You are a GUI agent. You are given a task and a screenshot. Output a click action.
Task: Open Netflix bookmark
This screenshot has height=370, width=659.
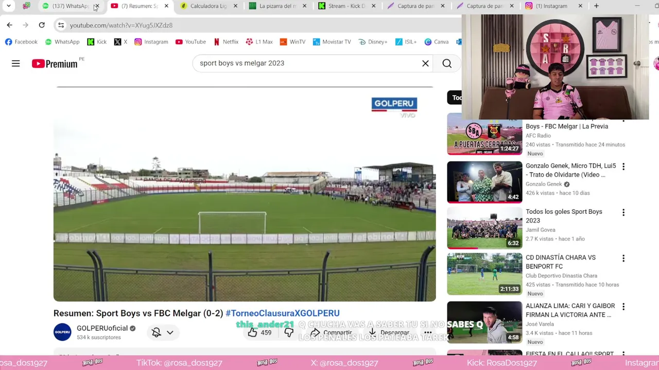click(x=226, y=42)
